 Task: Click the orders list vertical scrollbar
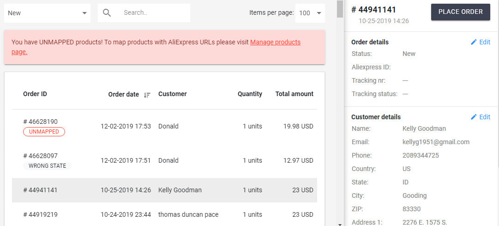pyautogui.click(x=340, y=113)
